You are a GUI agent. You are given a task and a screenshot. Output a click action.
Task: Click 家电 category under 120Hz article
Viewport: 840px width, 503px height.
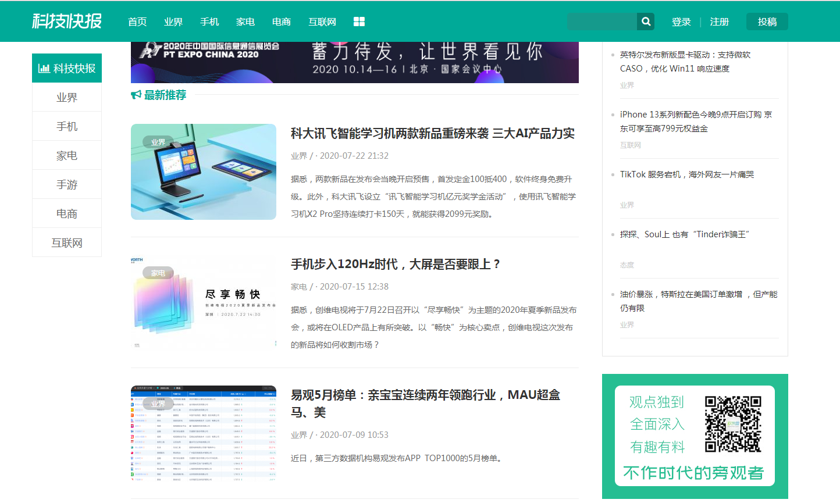(x=299, y=287)
